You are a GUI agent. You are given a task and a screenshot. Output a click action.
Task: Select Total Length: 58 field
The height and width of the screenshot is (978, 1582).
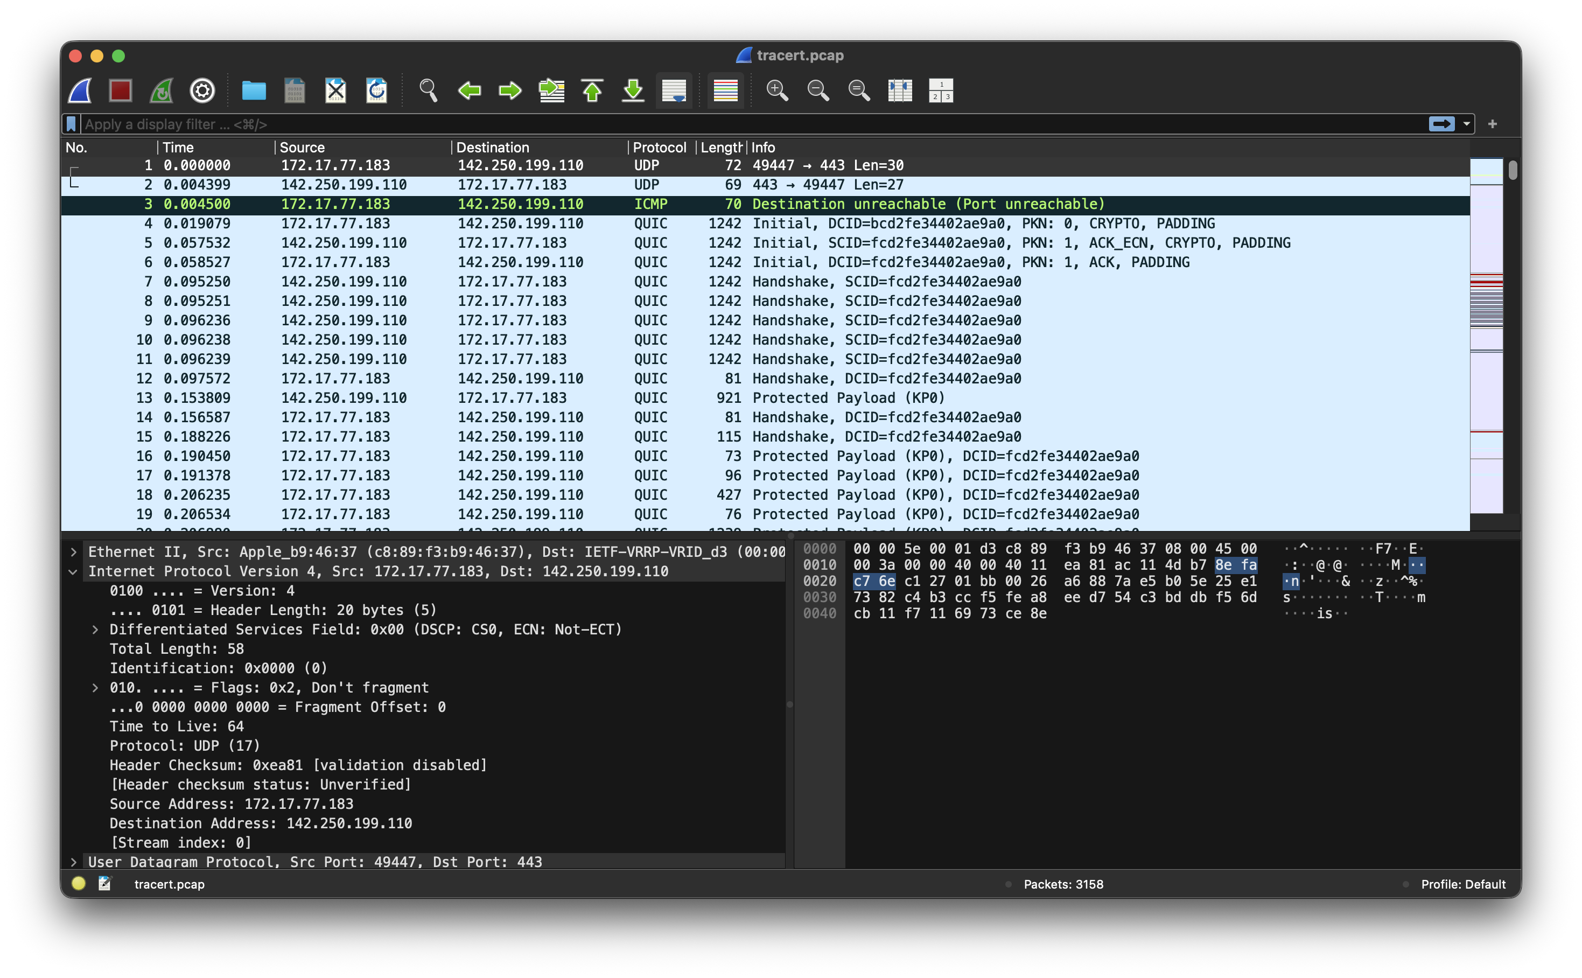177,649
